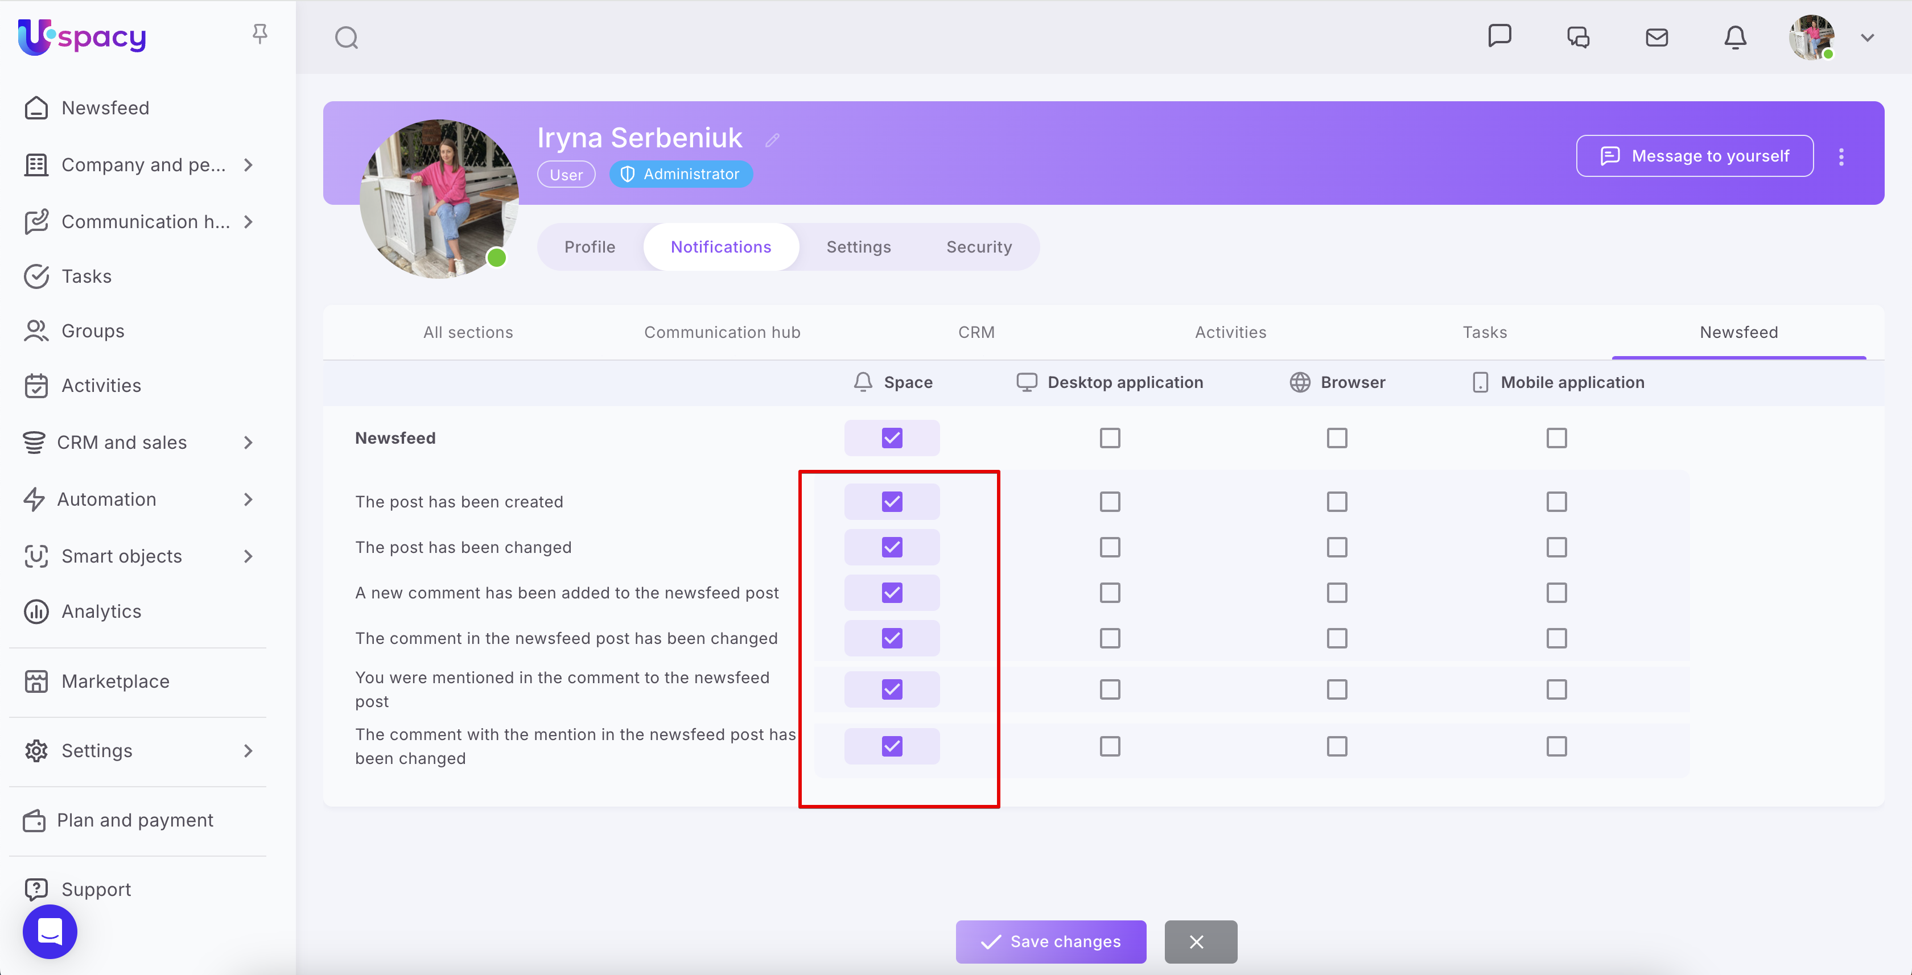The width and height of the screenshot is (1912, 975).
Task: Check Mobile application for 'The post has been changed'
Action: (1556, 547)
